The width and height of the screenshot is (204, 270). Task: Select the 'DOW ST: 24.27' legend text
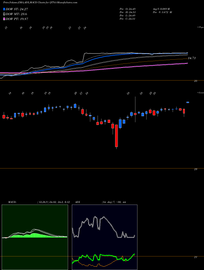pyautogui.click(x=17, y=9)
